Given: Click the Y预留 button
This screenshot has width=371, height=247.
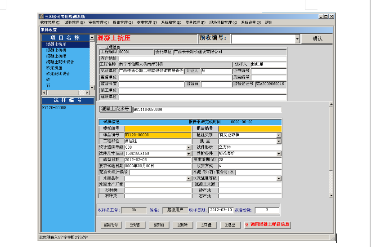Looking at the screenshot, I should point(135,225).
